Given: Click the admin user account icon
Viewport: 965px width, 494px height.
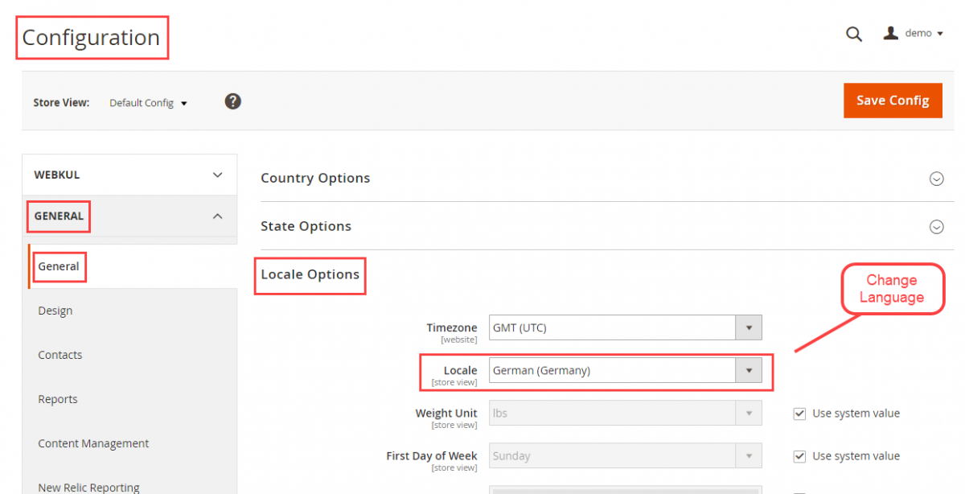Looking at the screenshot, I should [x=890, y=33].
